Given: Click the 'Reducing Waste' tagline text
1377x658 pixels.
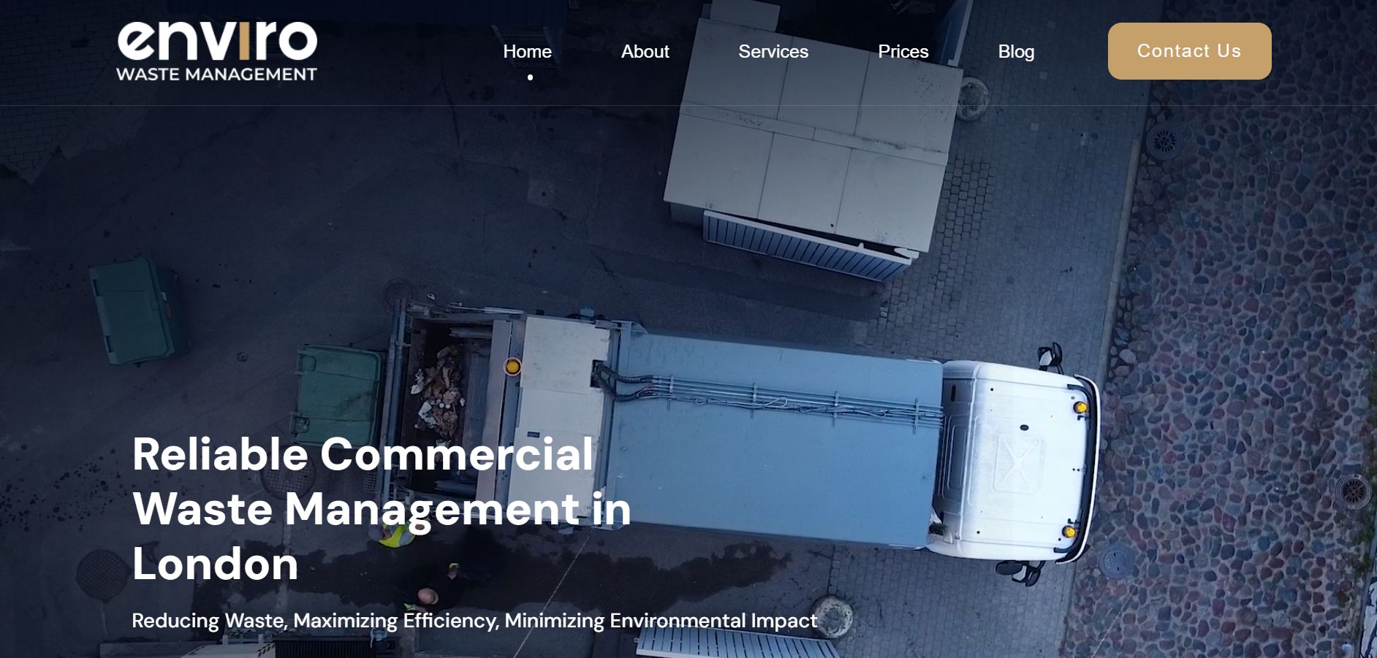Looking at the screenshot, I should [x=474, y=621].
